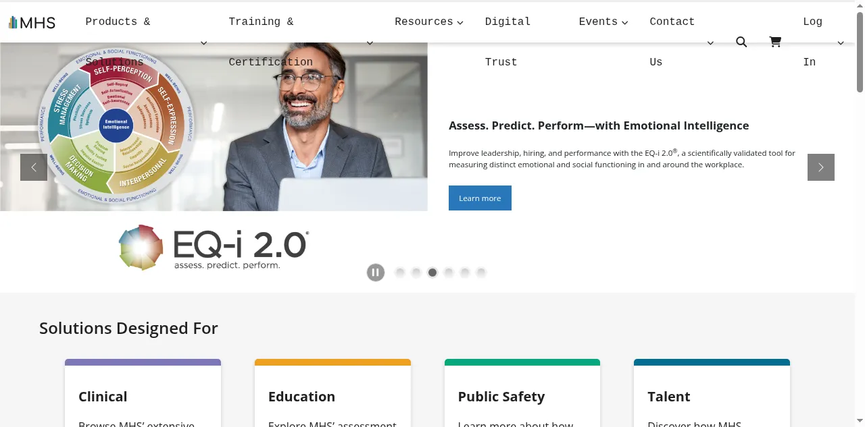Screen dimensions: 865x427
Task: Click the page vertical scrollbar thumb
Action: (860, 51)
